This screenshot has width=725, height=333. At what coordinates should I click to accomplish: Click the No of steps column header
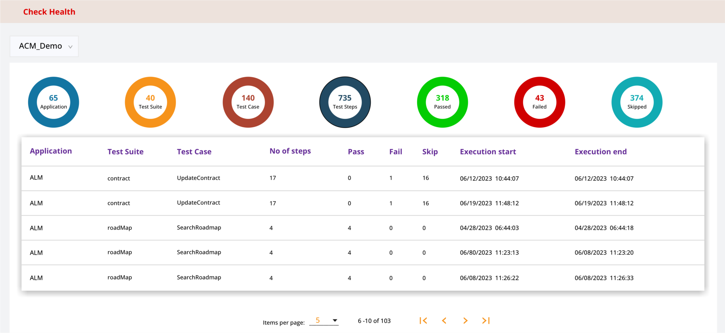point(290,151)
